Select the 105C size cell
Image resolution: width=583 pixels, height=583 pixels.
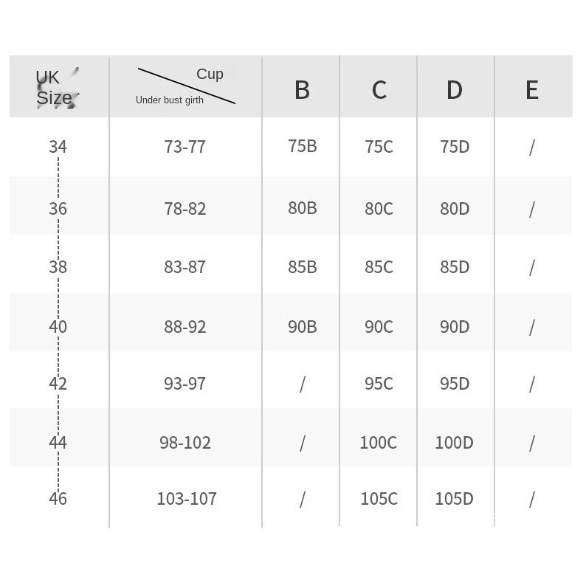pyautogui.click(x=379, y=499)
